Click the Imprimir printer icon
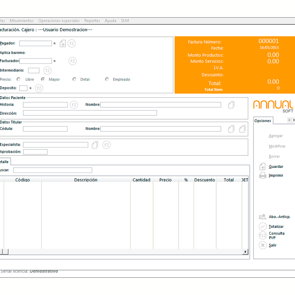 [x=263, y=176]
